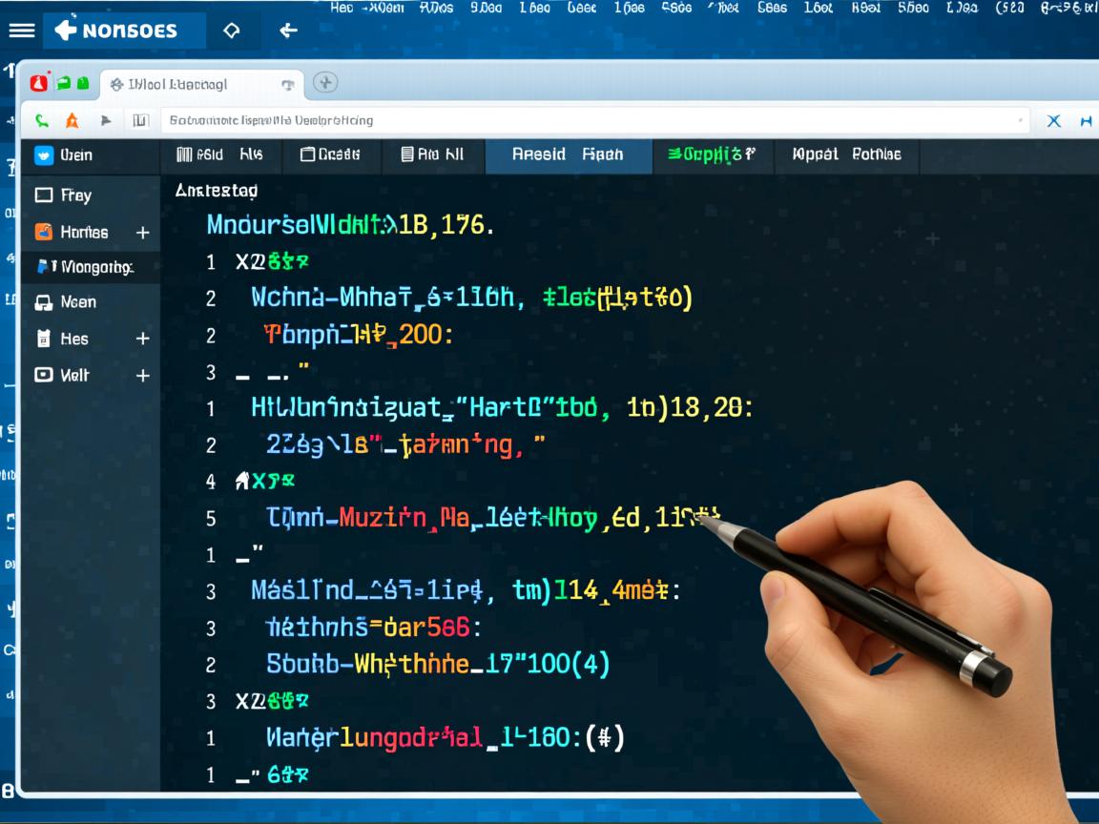Open the new tab plus button

(325, 83)
